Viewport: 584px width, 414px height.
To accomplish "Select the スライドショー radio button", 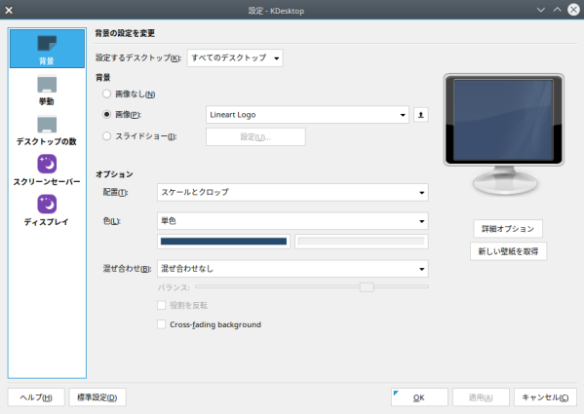I will click(x=107, y=136).
